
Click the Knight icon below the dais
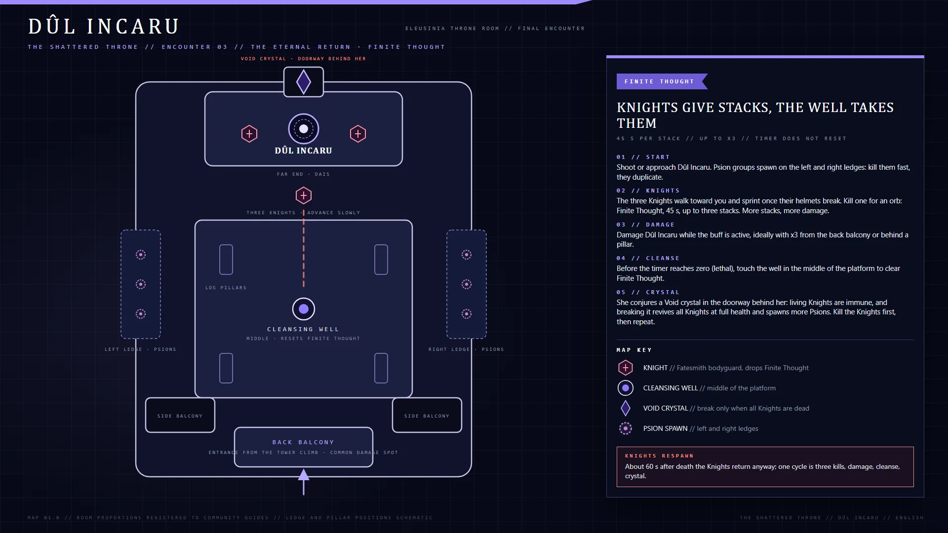point(304,195)
